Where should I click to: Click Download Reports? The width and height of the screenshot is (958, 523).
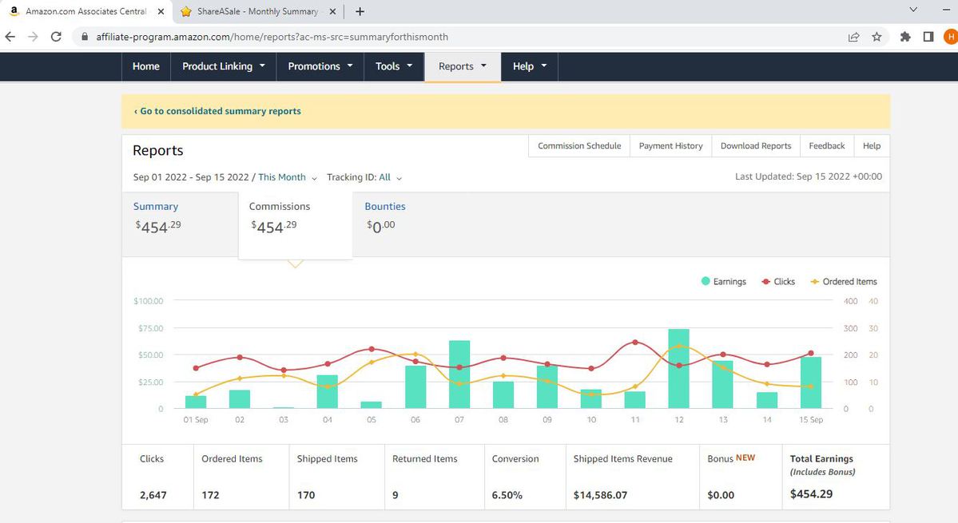click(756, 146)
